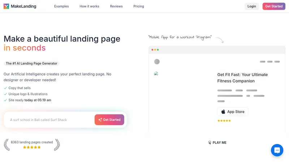Go to How it works section
The height and width of the screenshot is (162, 289).
[x=89, y=6]
